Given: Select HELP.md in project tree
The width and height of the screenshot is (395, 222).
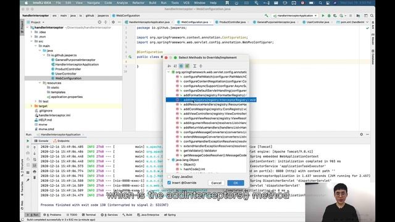Looking at the screenshot, I should (45, 120).
